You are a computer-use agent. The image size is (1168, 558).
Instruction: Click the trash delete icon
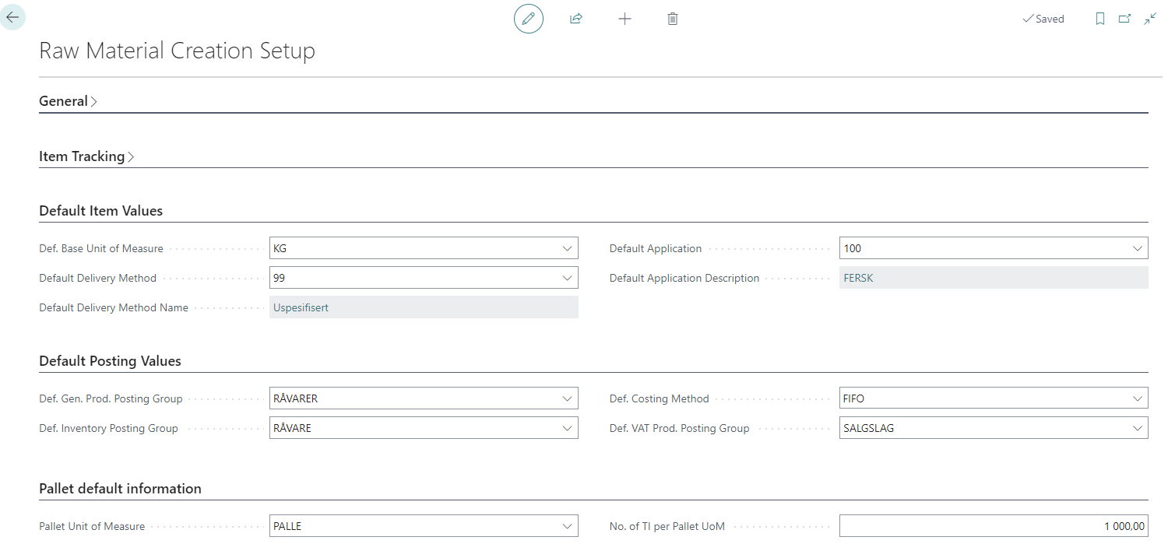(673, 19)
